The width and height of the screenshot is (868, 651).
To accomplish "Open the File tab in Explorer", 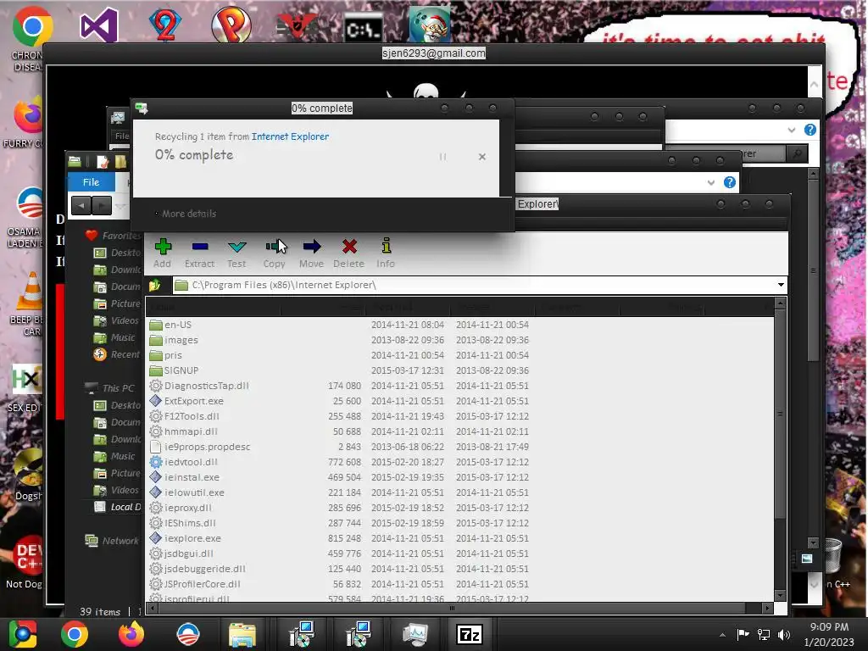I will pos(91,182).
